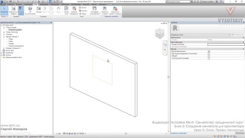Screen dimensions: 245x138
Task: Expand the 'Семейства' tree node
Action: tap(2, 53)
